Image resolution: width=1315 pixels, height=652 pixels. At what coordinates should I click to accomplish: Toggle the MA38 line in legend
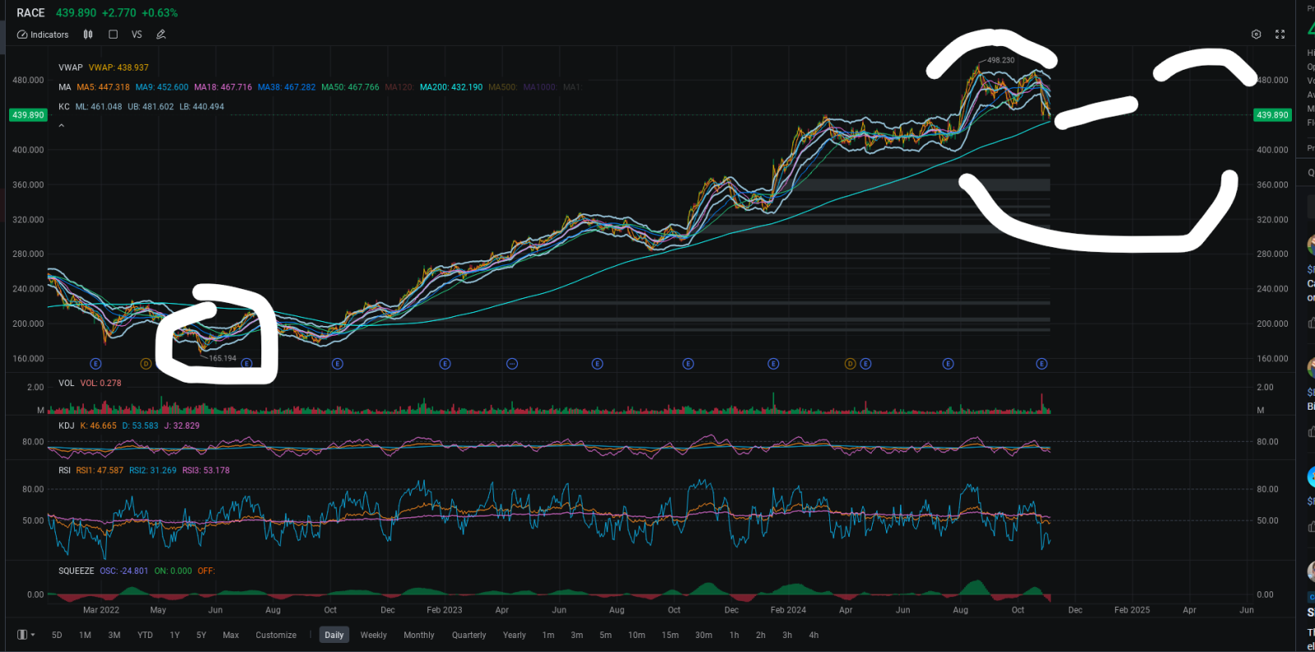click(286, 87)
